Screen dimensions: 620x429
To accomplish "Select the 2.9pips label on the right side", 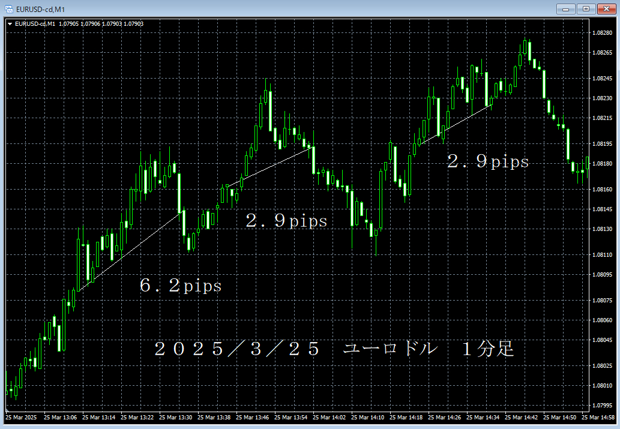I will click(488, 161).
